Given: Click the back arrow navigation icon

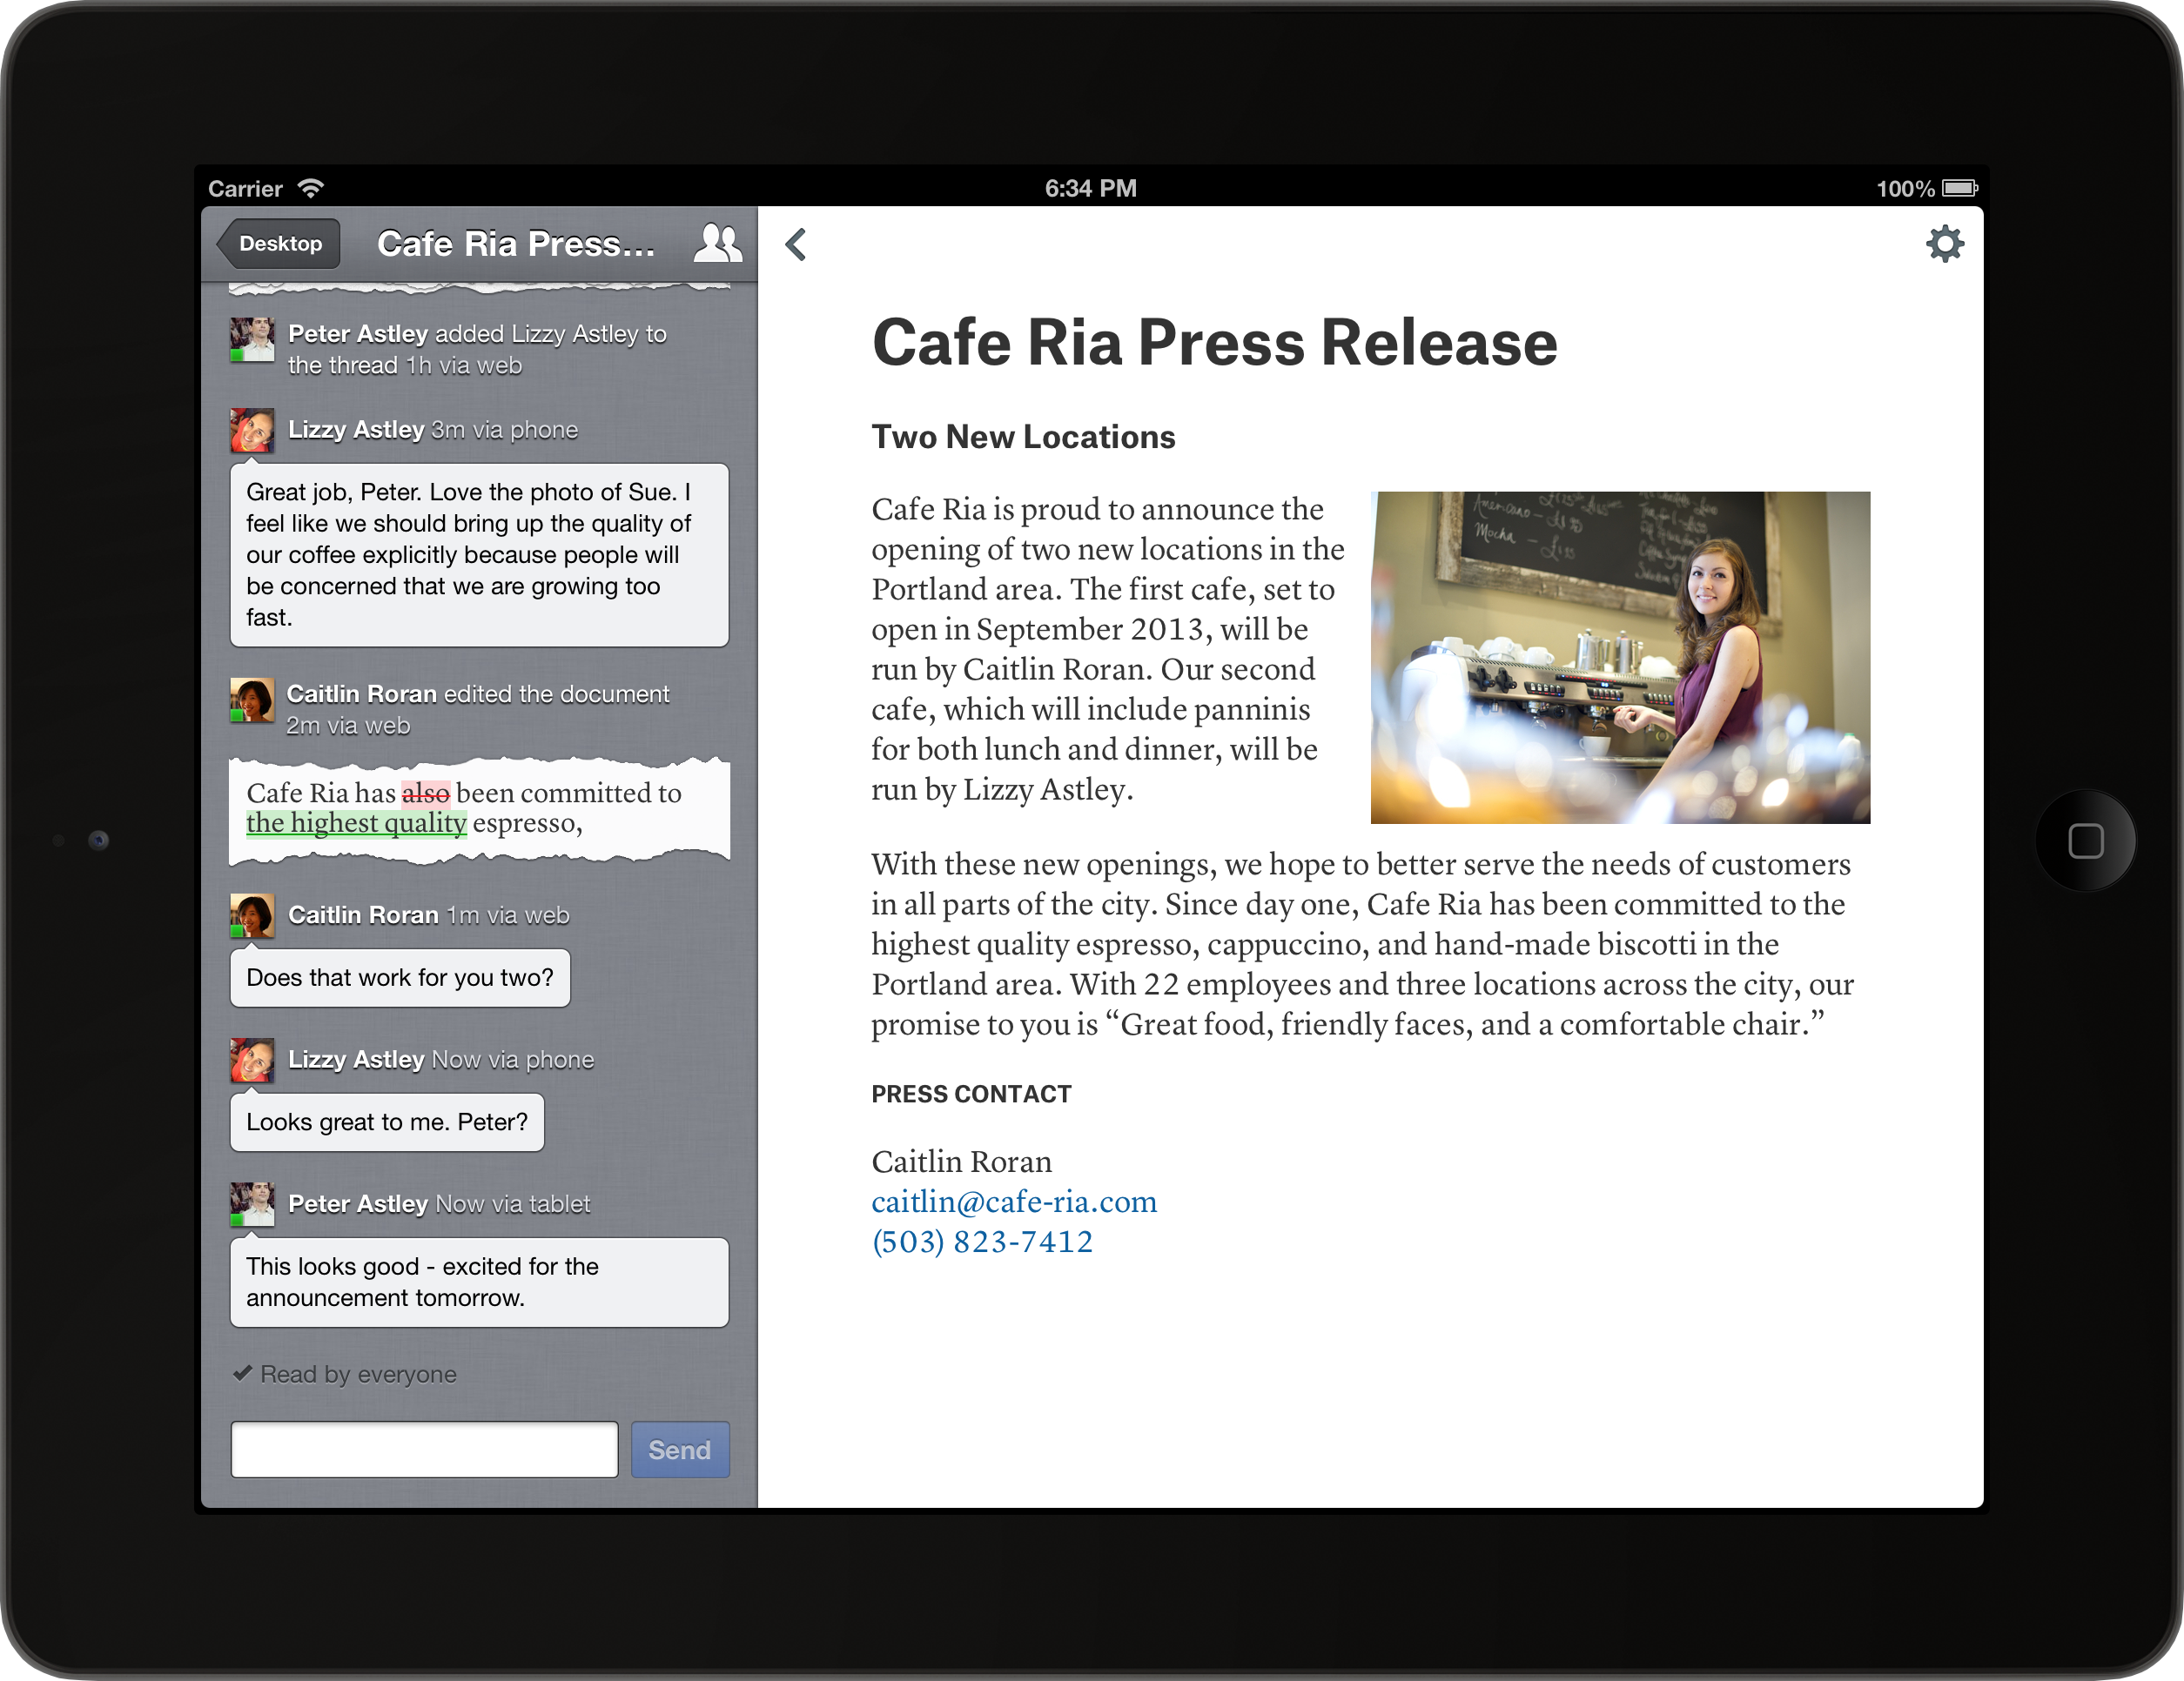Looking at the screenshot, I should point(797,244).
